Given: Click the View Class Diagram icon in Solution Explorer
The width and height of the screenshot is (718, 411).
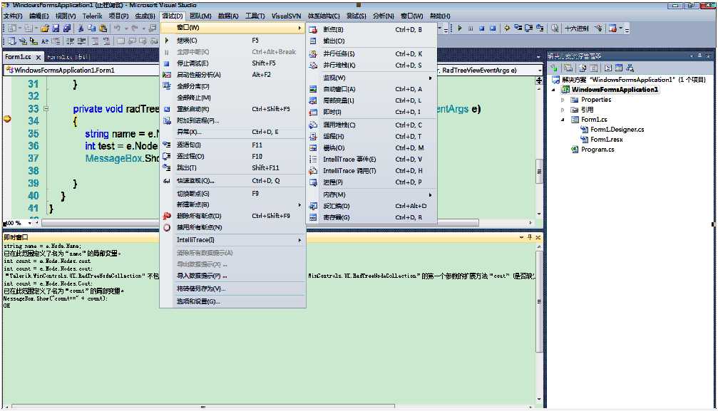Looking at the screenshot, I should click(x=630, y=68).
